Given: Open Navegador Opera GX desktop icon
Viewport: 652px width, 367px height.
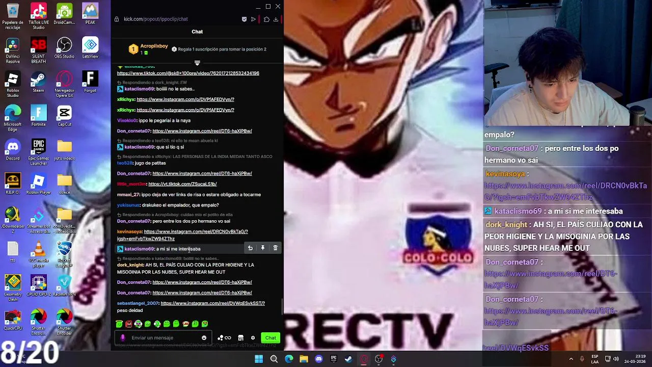Looking at the screenshot, I should point(64,84).
